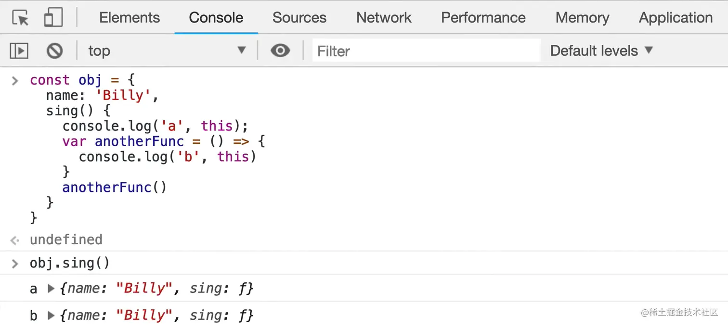The height and width of the screenshot is (327, 728).
Task: Open the top context dropdown
Action: pyautogui.click(x=167, y=50)
